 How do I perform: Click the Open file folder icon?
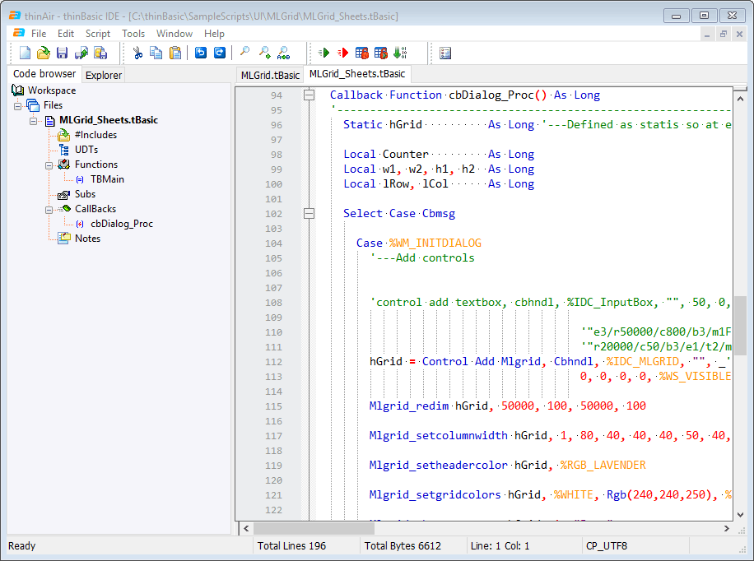(44, 53)
